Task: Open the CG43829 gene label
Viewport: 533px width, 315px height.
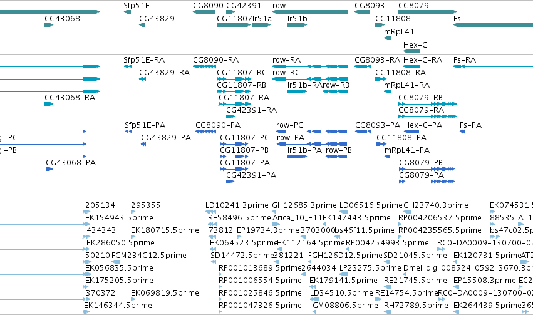Action: click(x=157, y=19)
